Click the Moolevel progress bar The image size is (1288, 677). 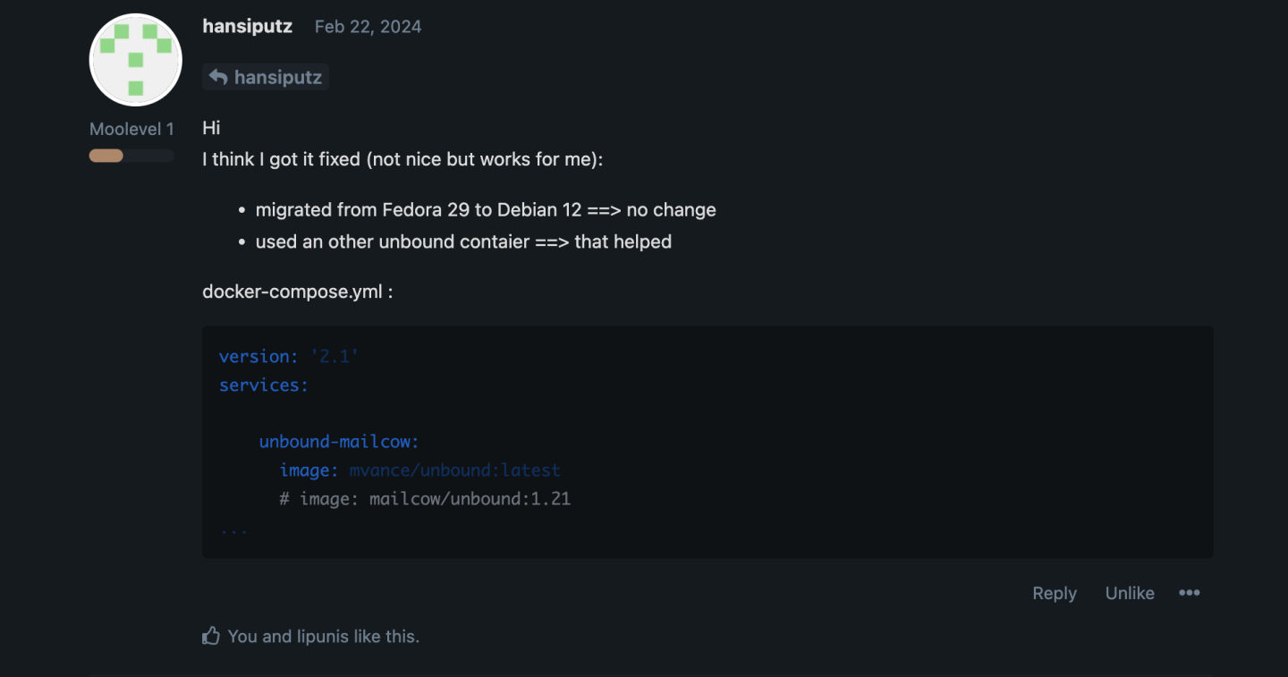pyautogui.click(x=131, y=156)
